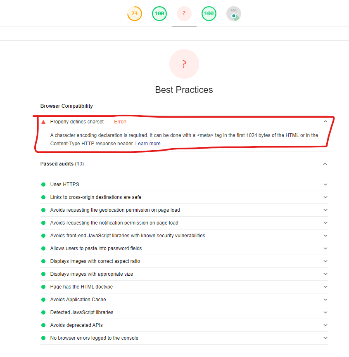Open Allows users to paste into password fields
The image size is (349, 357).
[x=184, y=248]
